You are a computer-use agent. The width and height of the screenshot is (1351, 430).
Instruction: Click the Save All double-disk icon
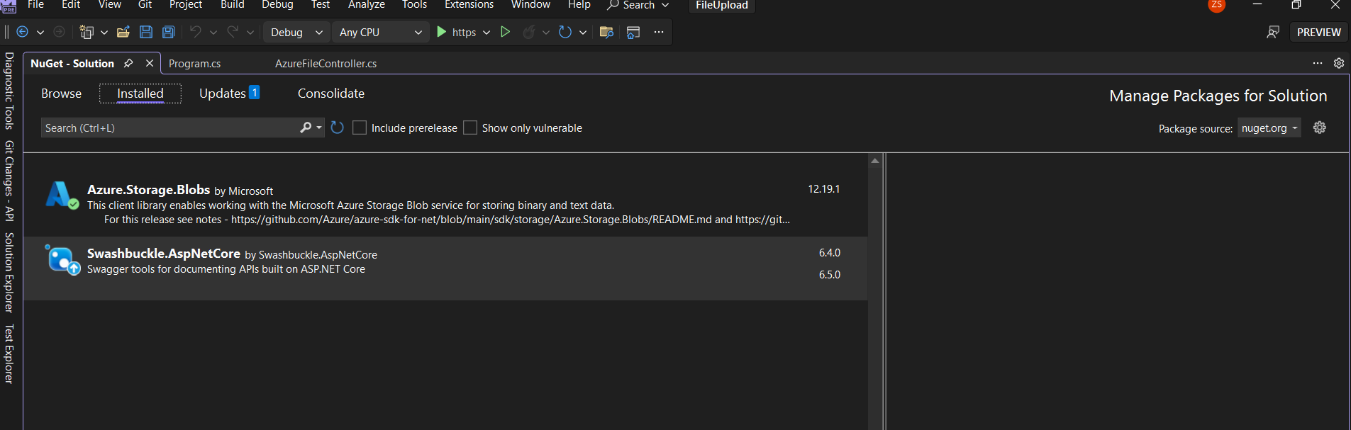169,32
